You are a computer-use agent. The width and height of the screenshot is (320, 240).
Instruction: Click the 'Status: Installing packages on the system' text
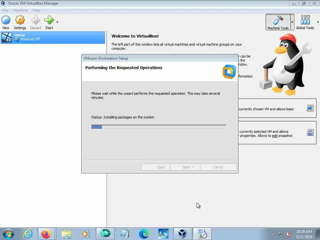(122, 117)
